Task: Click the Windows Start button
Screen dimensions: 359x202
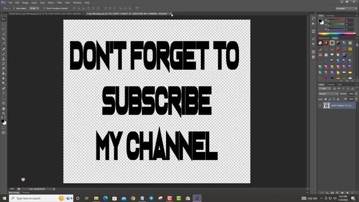Action: click(4, 198)
